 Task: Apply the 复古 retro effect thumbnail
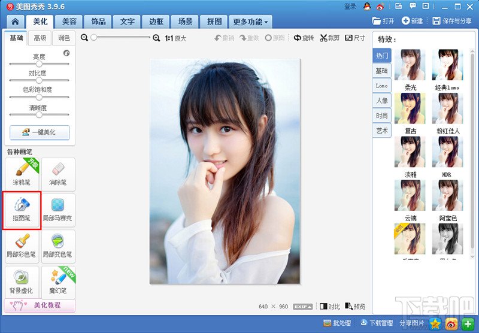[410, 108]
